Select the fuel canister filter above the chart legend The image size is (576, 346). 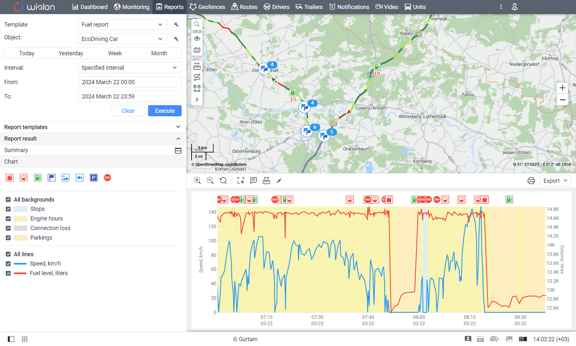10,177
